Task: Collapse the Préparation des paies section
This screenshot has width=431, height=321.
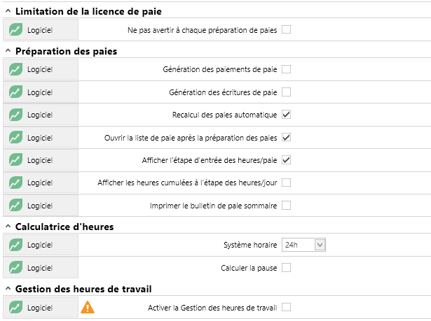Action: pyautogui.click(x=8, y=51)
